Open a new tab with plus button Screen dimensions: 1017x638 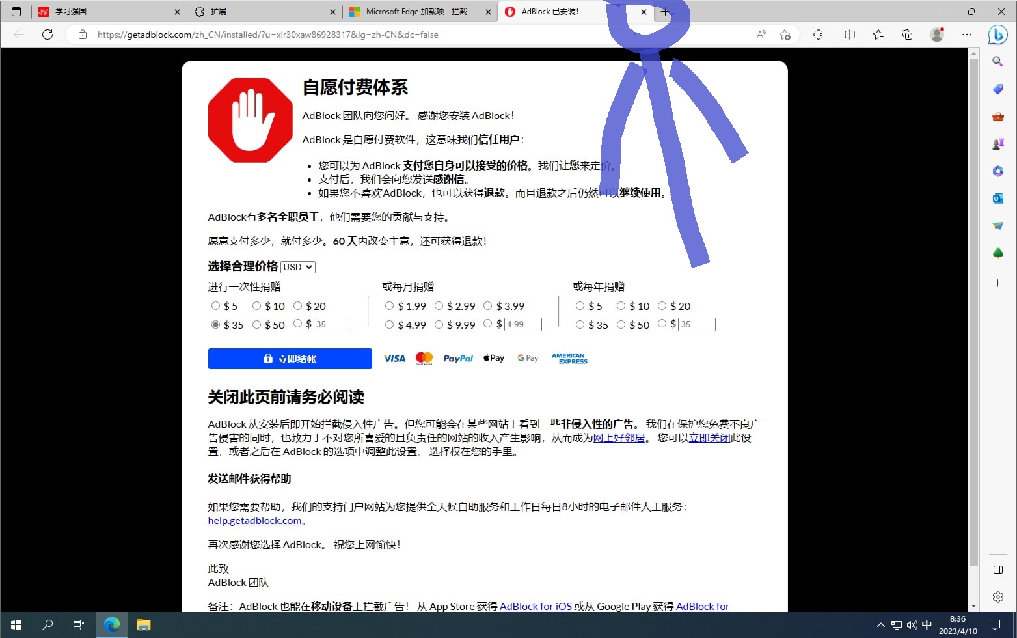click(665, 12)
